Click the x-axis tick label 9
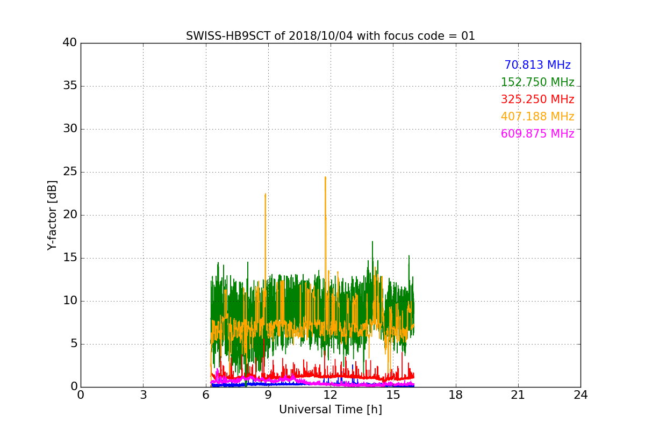Viewport: 645px width, 430px height. click(x=268, y=395)
